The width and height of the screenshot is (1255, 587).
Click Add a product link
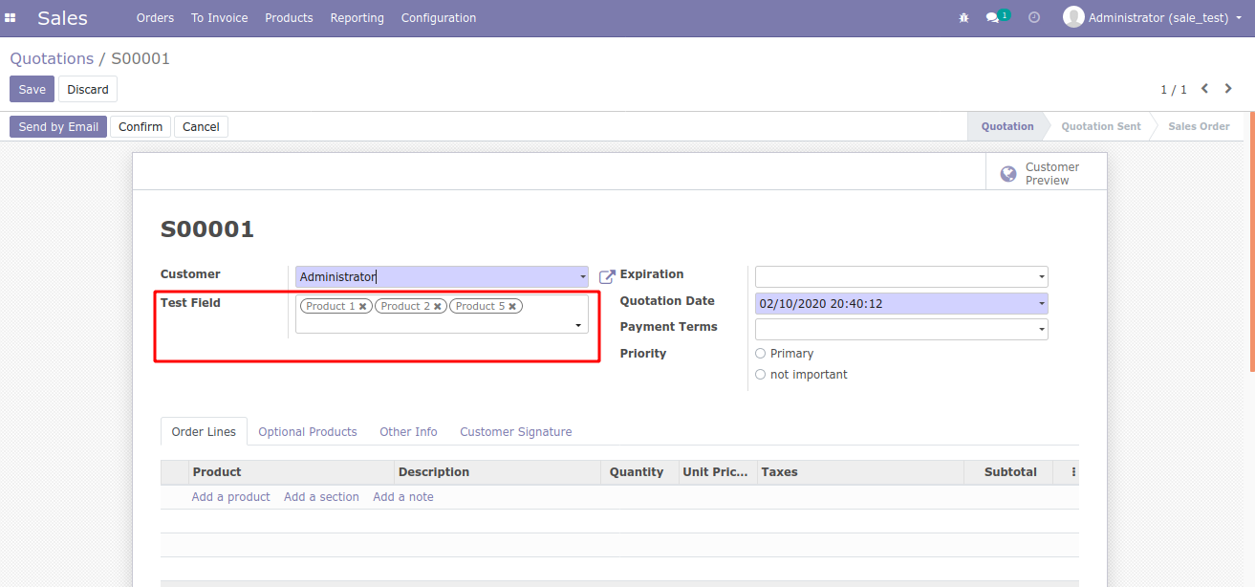[230, 497]
